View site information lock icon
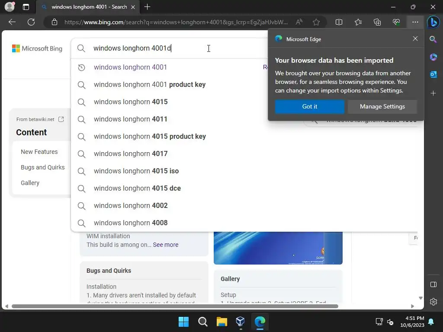The image size is (443, 332). click(x=55, y=22)
